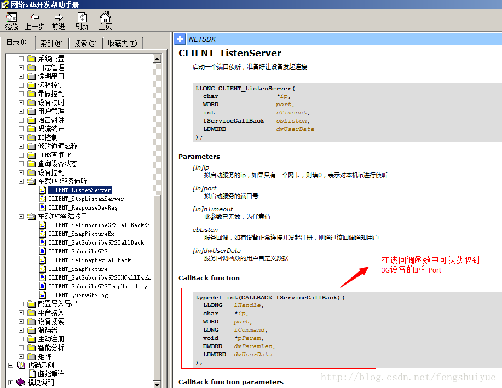The width and height of the screenshot is (502, 388).
Task: Open the CLIENT_ListenServer topic
Action: pyautogui.click(x=80, y=190)
